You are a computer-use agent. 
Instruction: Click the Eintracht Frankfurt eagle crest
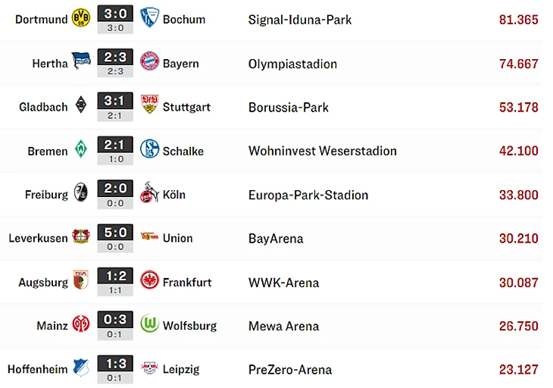click(149, 281)
